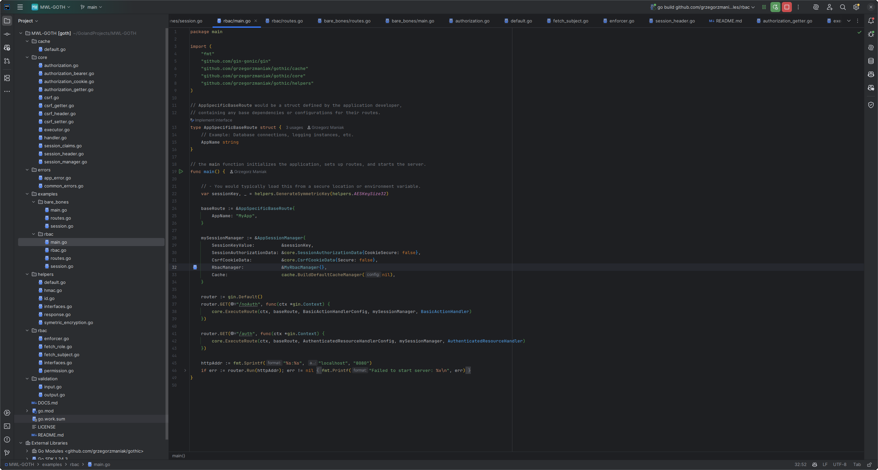The width and height of the screenshot is (878, 470).
Task: Open the Terminal tool window
Action: [7, 426]
